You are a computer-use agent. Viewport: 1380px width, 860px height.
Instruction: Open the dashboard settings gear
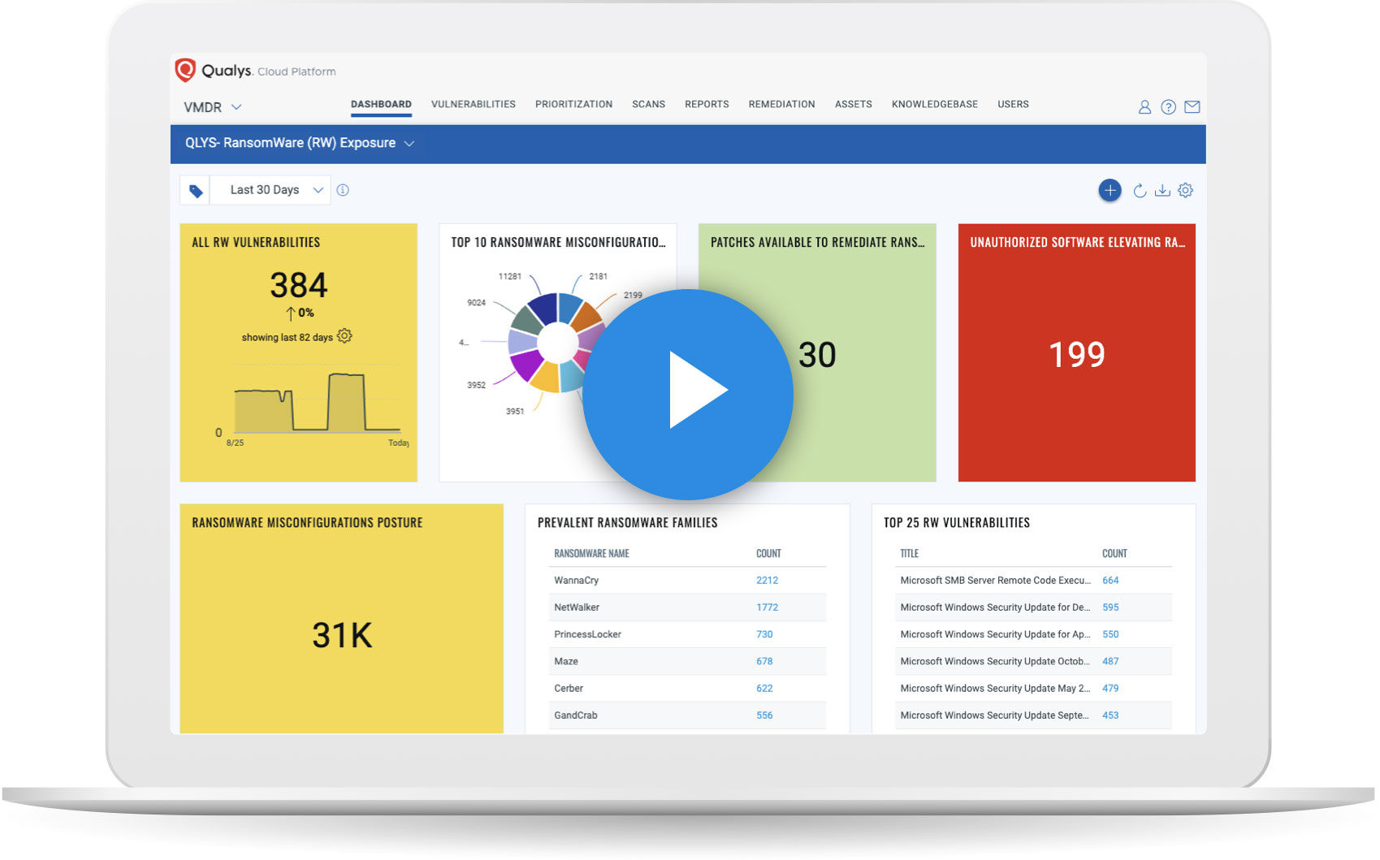coord(1185,190)
